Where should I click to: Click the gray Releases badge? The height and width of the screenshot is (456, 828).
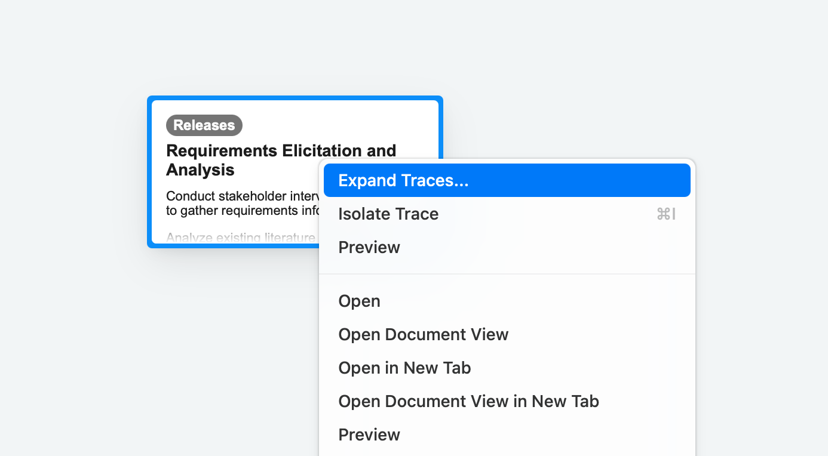(204, 125)
